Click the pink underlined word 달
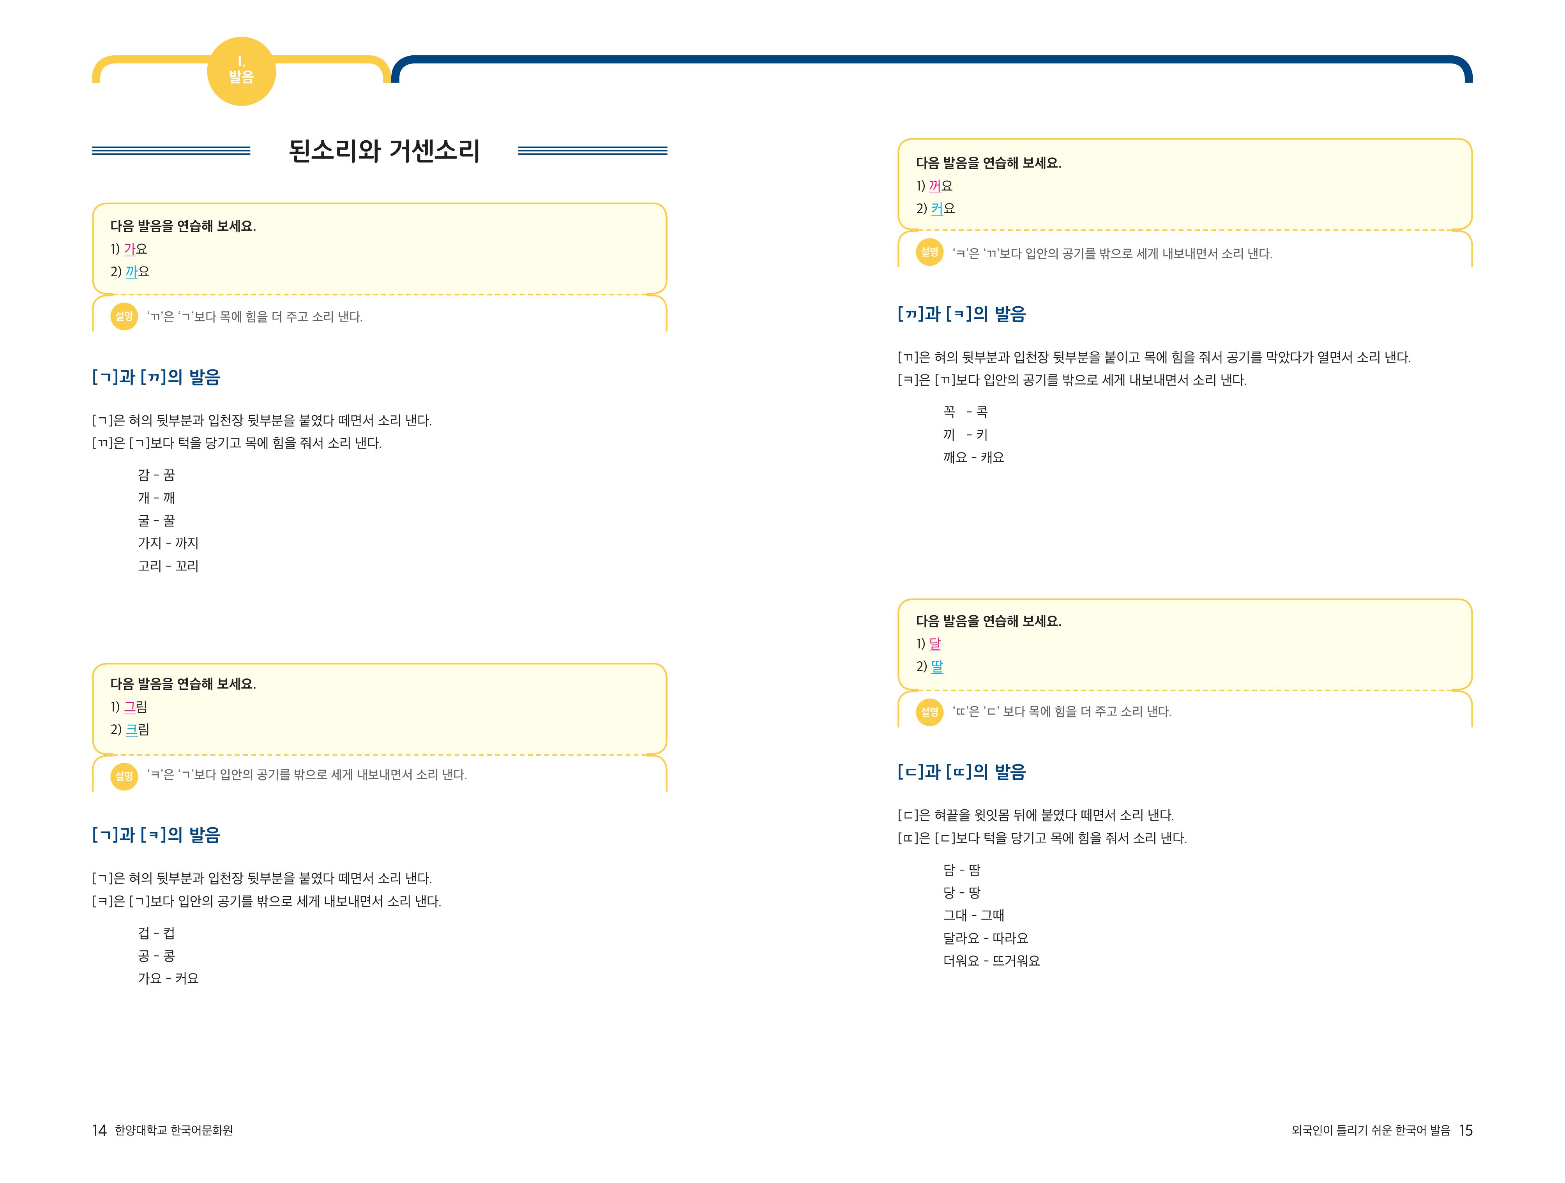Viewport: 1565px width, 1183px height. point(934,644)
